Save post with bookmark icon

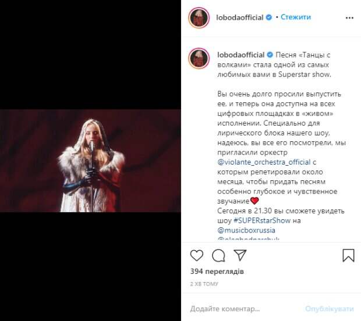pyautogui.click(x=348, y=255)
